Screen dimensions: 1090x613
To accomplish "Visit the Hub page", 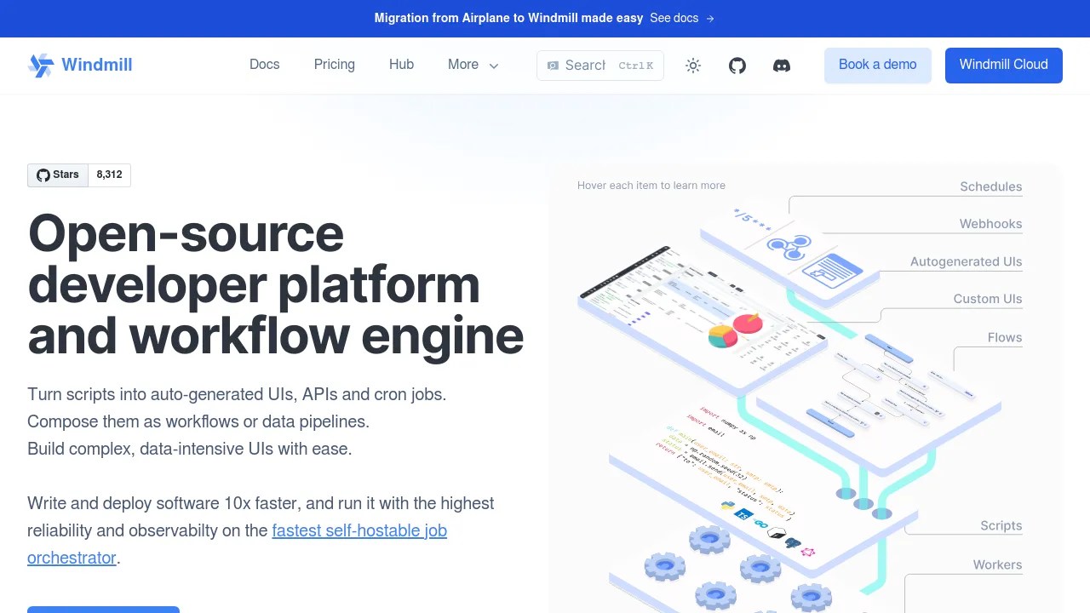I will 401,65.
